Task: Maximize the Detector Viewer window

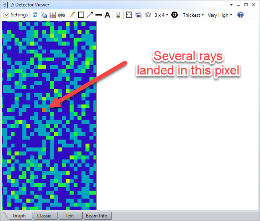Action: tap(246, 5)
